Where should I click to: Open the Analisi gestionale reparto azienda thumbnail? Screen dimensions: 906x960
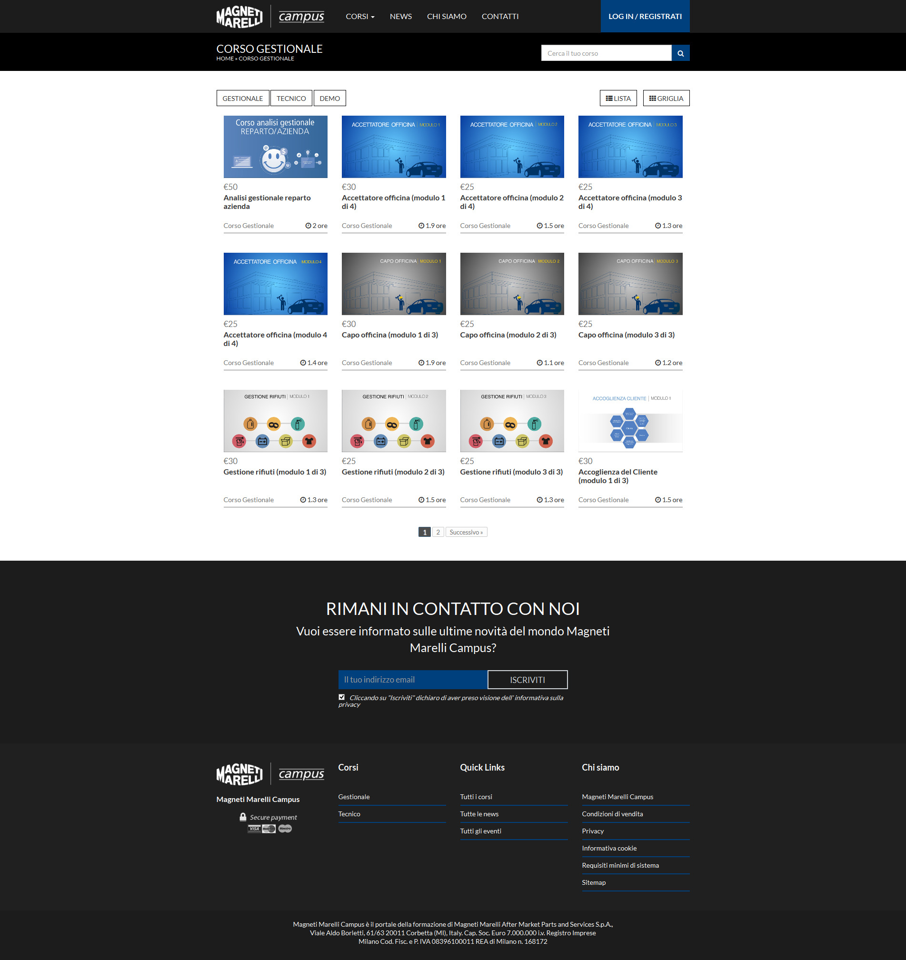275,147
